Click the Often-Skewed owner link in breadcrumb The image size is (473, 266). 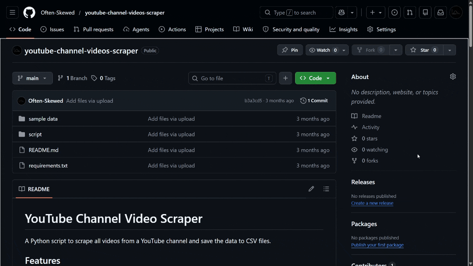point(58,12)
